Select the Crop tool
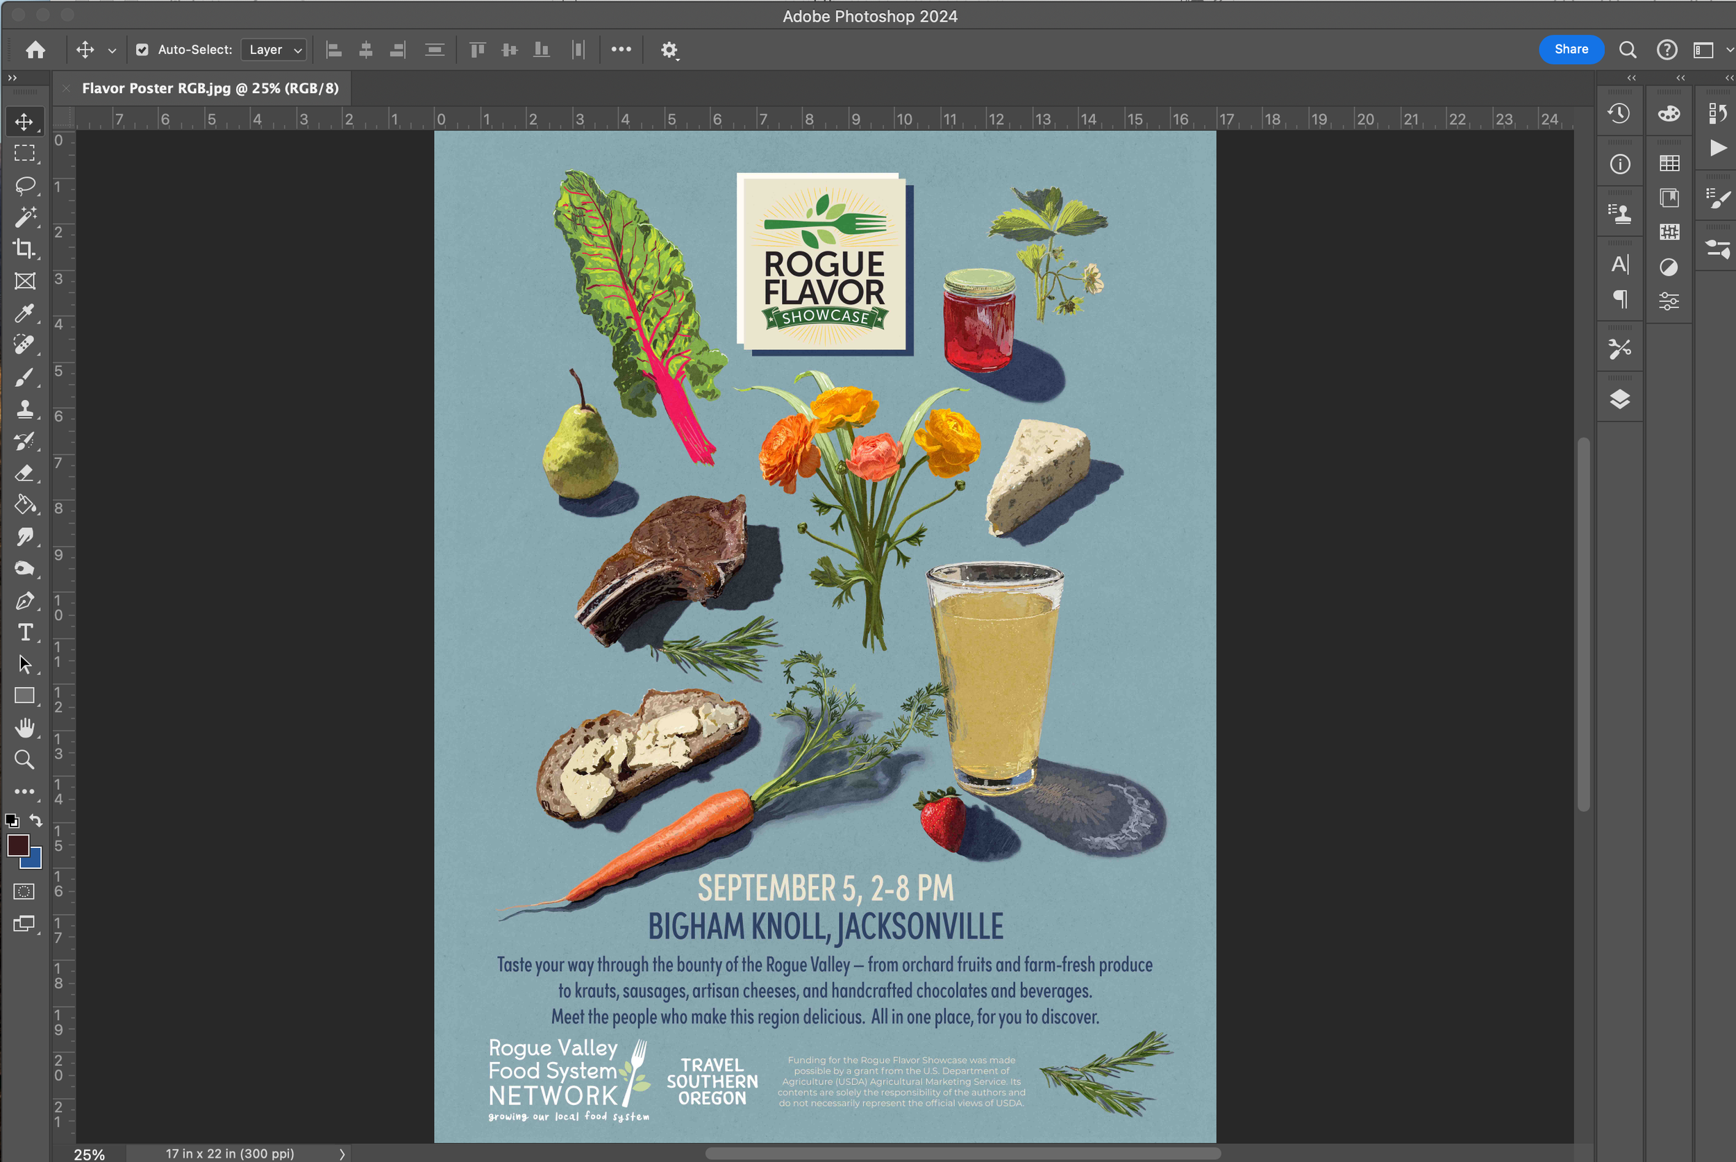The image size is (1736, 1162). [x=24, y=249]
